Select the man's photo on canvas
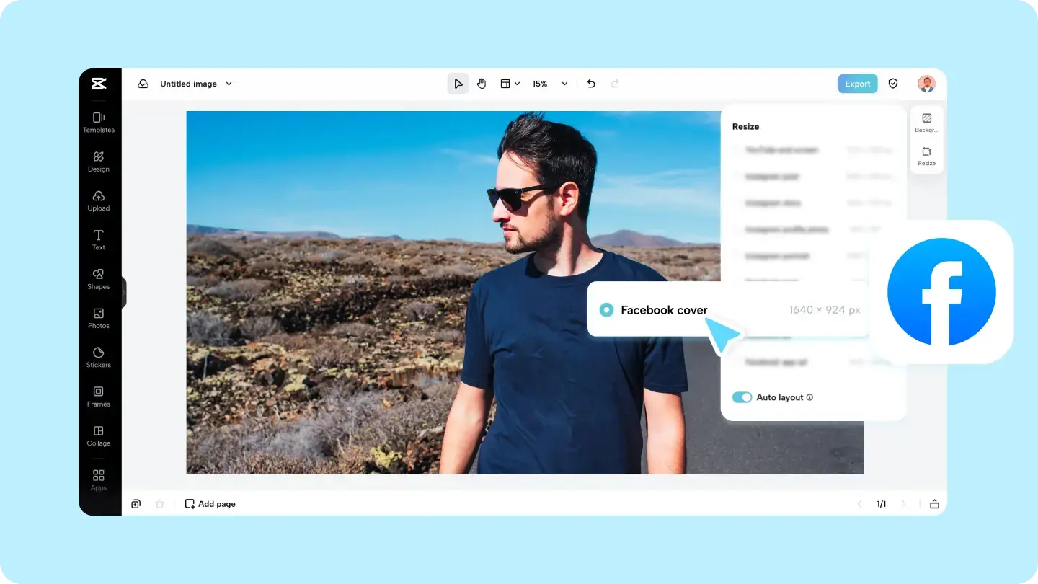Image resolution: width=1038 pixels, height=584 pixels. [x=525, y=293]
